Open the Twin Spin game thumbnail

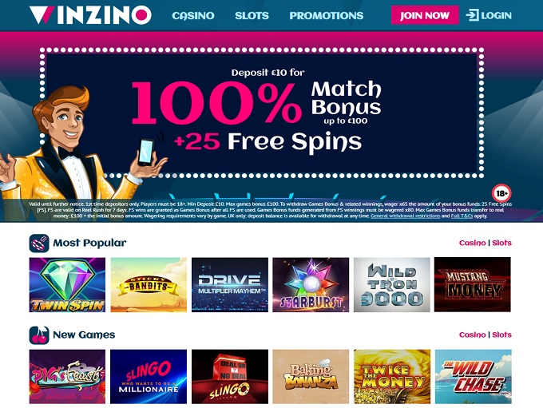coord(67,285)
